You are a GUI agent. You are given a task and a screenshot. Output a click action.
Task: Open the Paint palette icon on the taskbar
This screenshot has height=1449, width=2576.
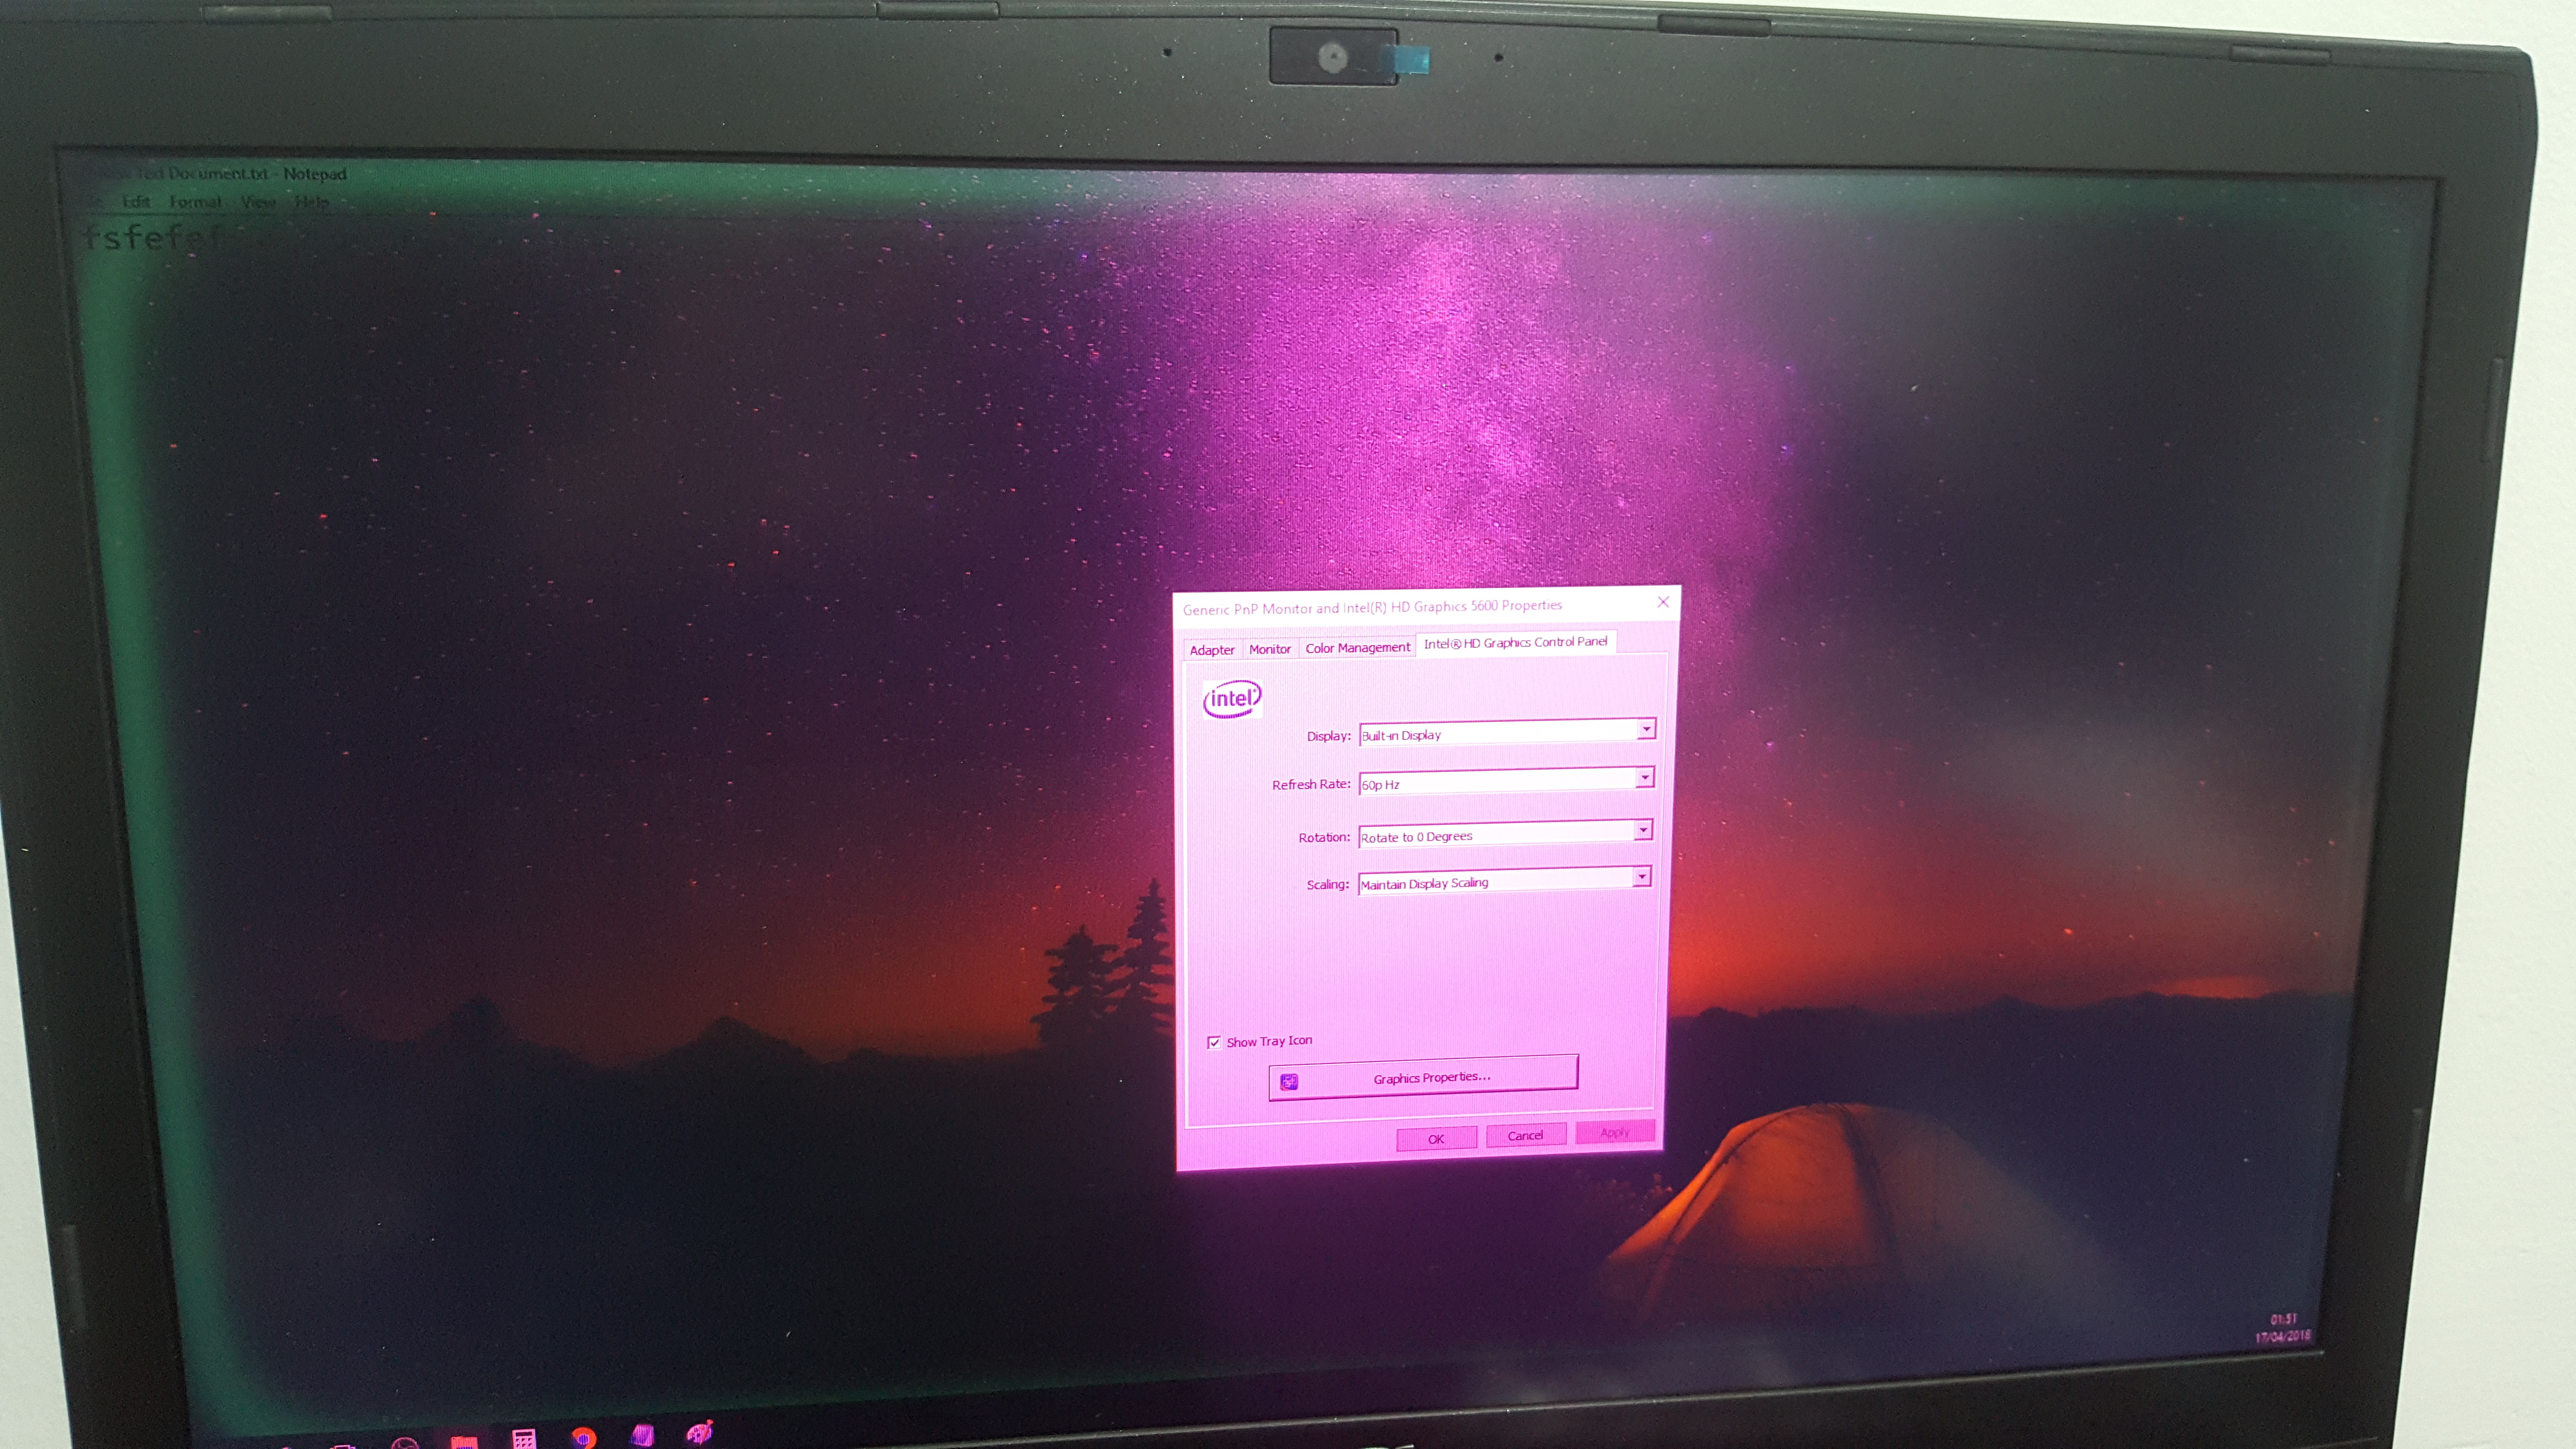(700, 1432)
